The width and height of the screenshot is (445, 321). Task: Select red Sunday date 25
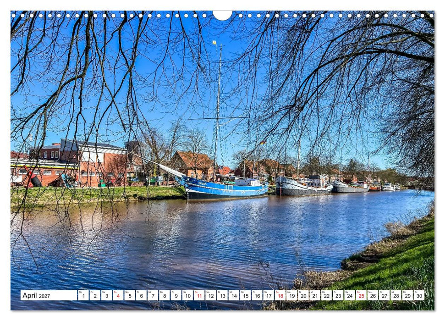362,295
